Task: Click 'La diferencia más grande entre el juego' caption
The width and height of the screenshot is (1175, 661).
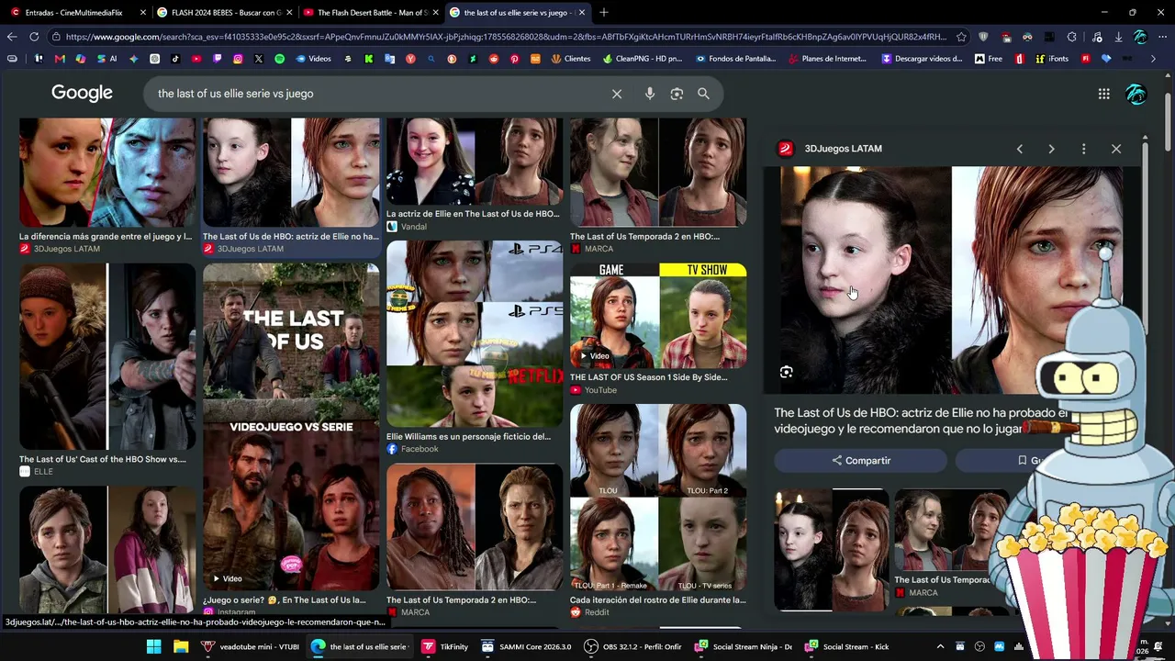Action: click(x=106, y=237)
